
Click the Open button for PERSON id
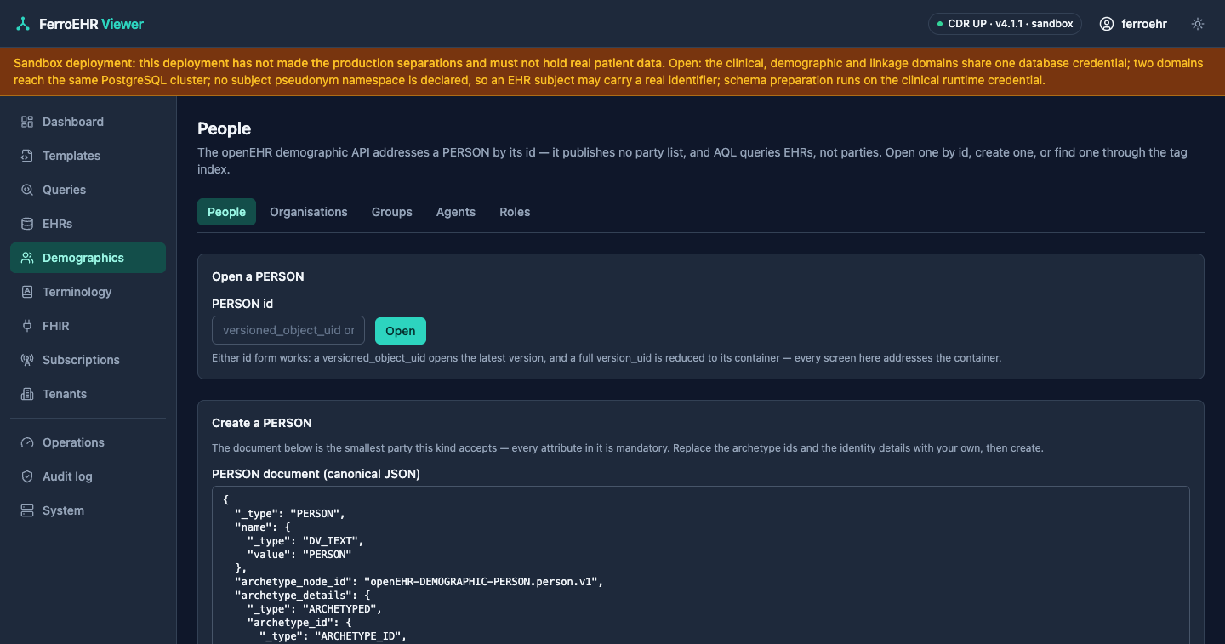[401, 331]
